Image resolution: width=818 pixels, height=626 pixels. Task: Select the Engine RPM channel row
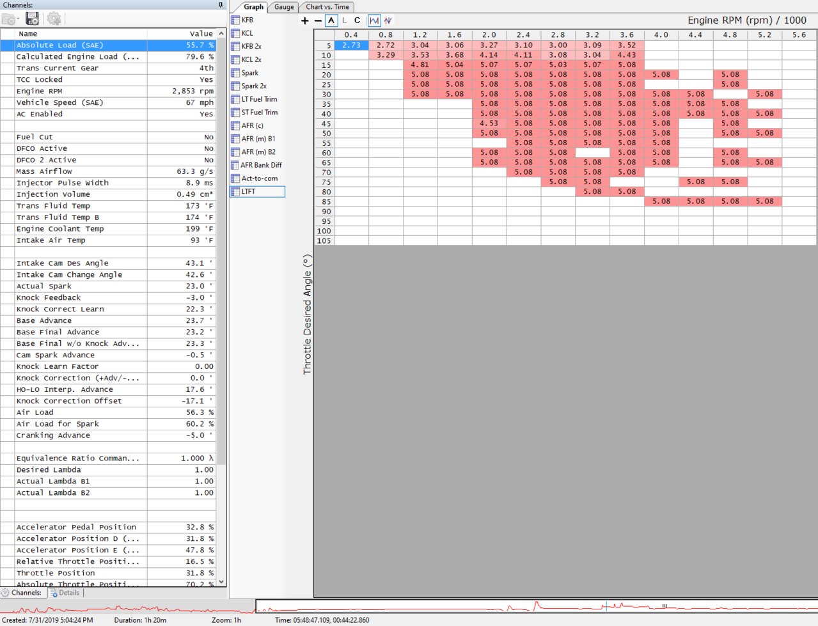point(108,91)
